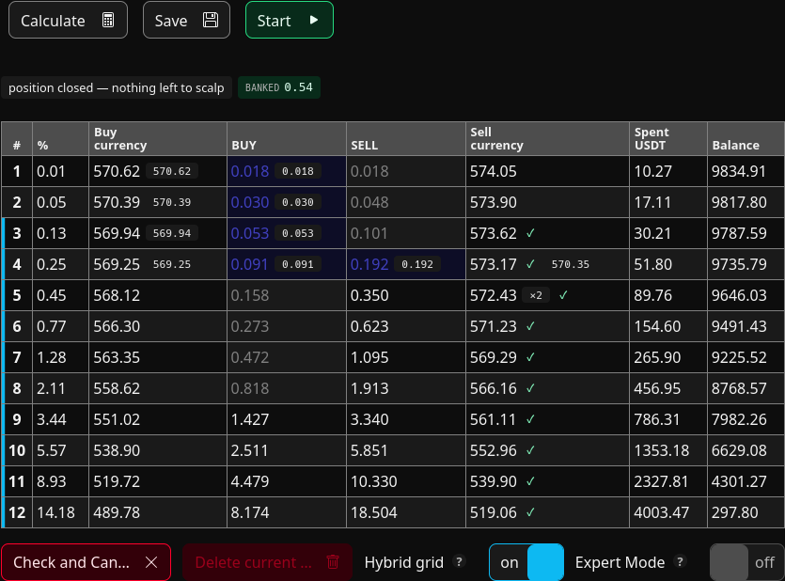Turn off the Hybrid grid toggle

tap(526, 562)
